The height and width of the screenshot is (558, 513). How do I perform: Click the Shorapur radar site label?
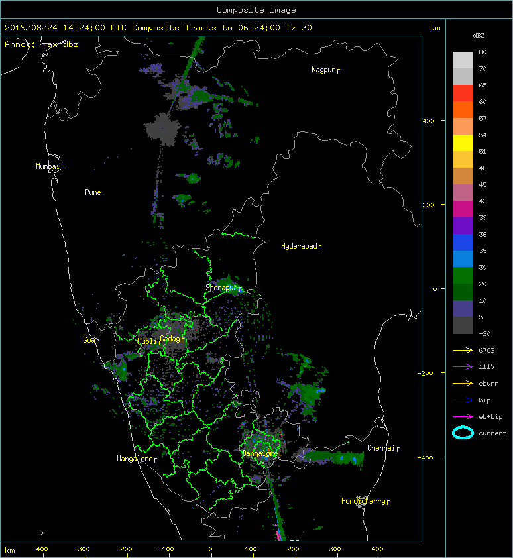(x=223, y=288)
